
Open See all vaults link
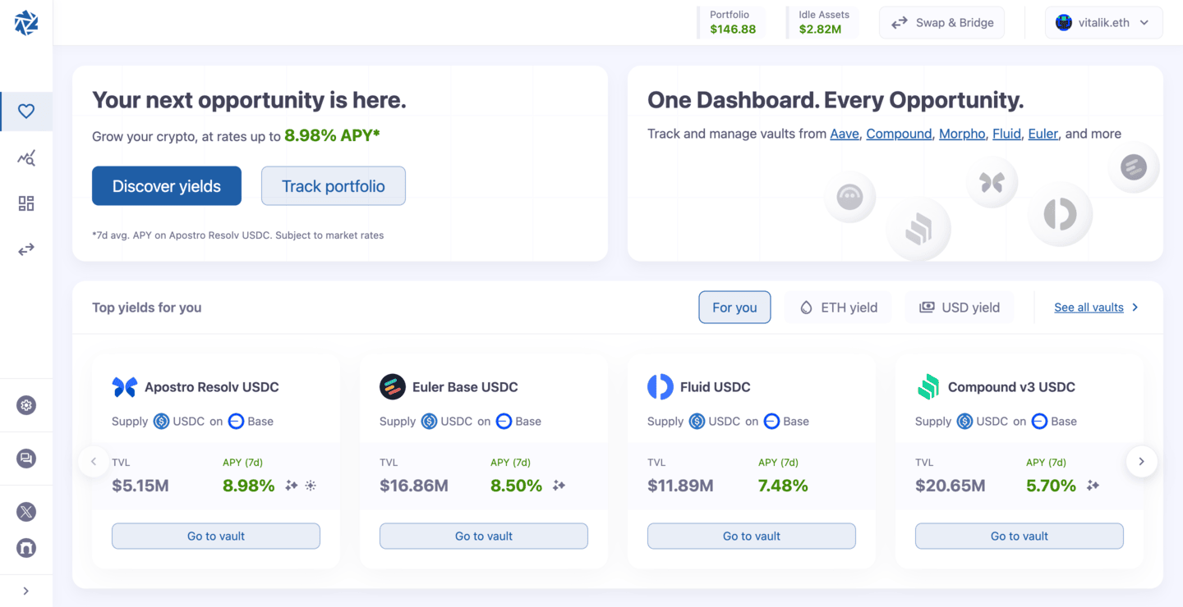point(1096,307)
